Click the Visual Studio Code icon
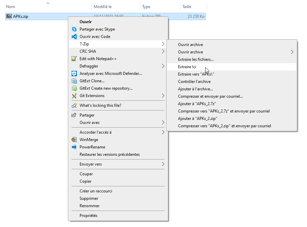 tap(74, 37)
